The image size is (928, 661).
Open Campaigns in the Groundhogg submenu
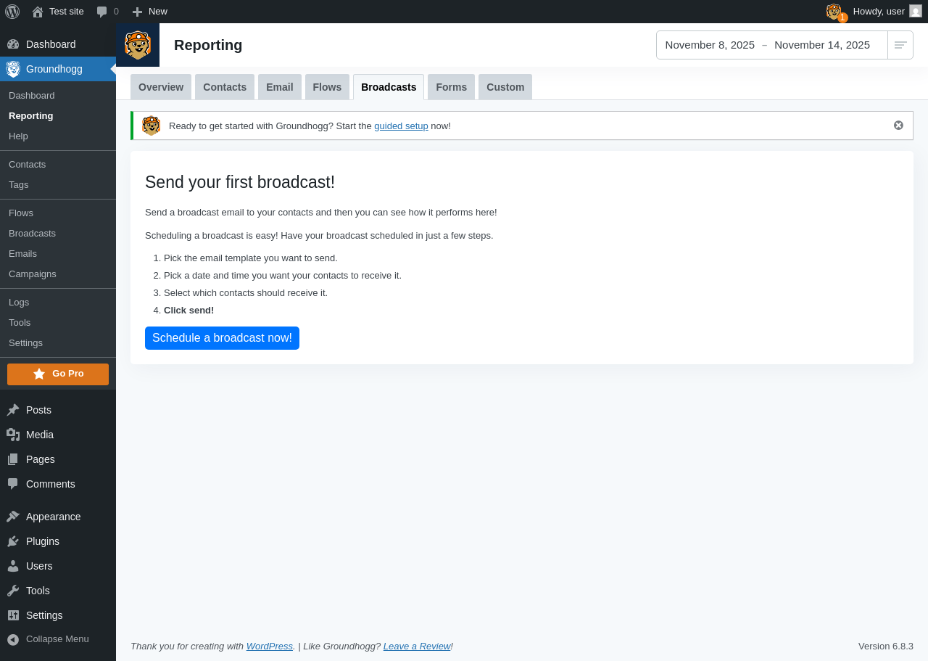(33, 274)
